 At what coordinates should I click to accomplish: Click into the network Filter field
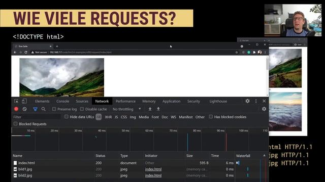pos(36,117)
